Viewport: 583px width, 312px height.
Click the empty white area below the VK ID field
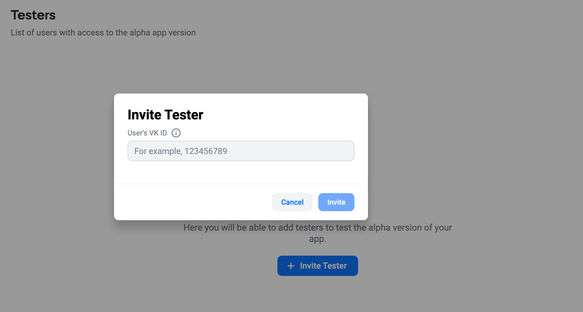pyautogui.click(x=241, y=172)
